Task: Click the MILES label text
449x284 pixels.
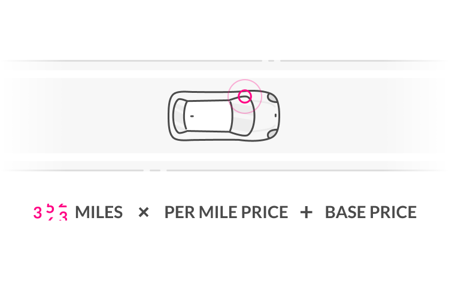Action: point(99,212)
